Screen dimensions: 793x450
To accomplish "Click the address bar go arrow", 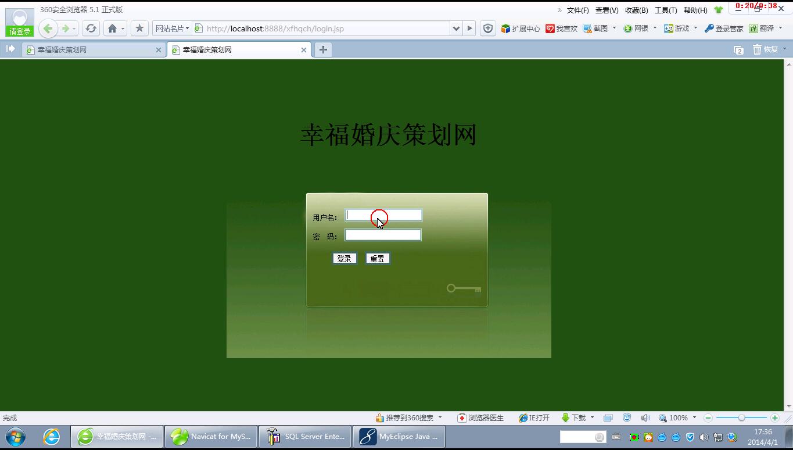I will coord(469,28).
